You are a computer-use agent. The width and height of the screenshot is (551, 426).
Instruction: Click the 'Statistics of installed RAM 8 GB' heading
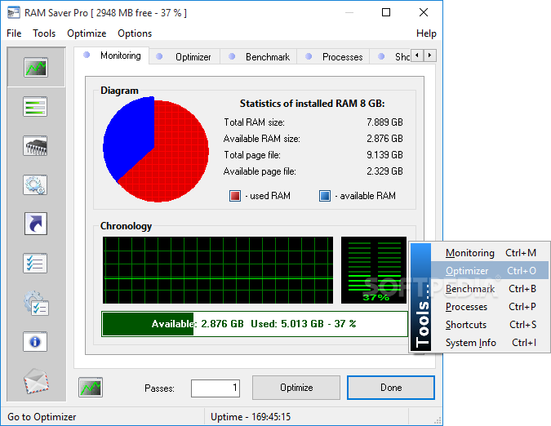[x=312, y=104]
